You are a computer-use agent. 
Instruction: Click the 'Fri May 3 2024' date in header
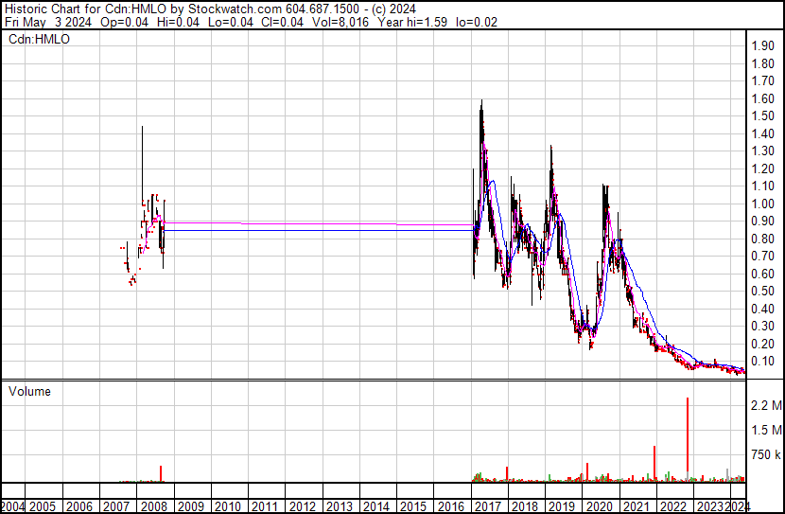48,22
